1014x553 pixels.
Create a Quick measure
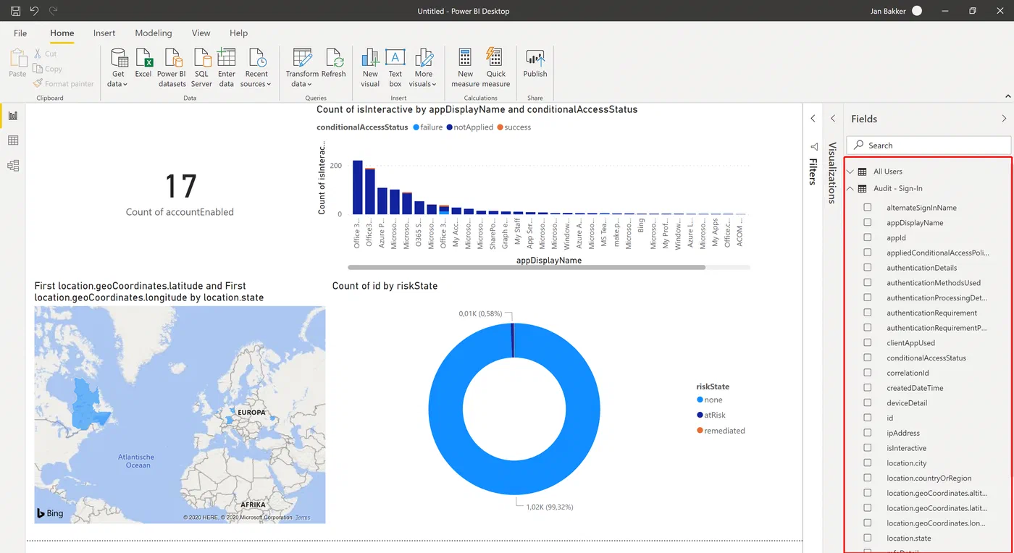coord(496,68)
